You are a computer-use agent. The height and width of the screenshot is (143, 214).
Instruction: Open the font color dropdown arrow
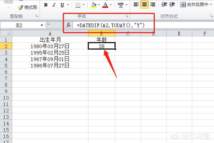click(111, 5)
